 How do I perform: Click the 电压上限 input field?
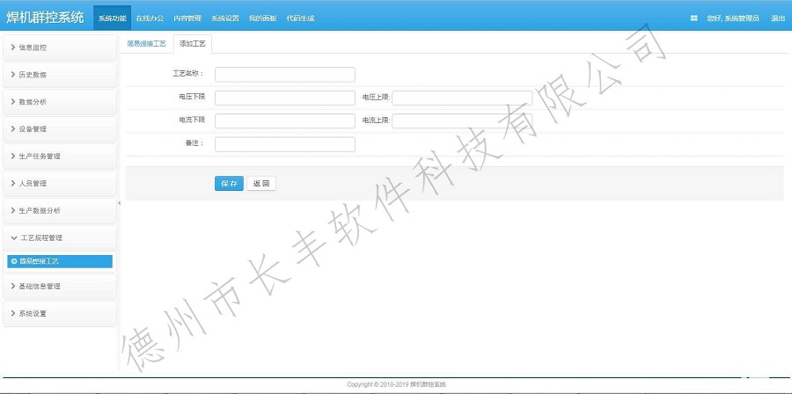pyautogui.click(x=462, y=98)
